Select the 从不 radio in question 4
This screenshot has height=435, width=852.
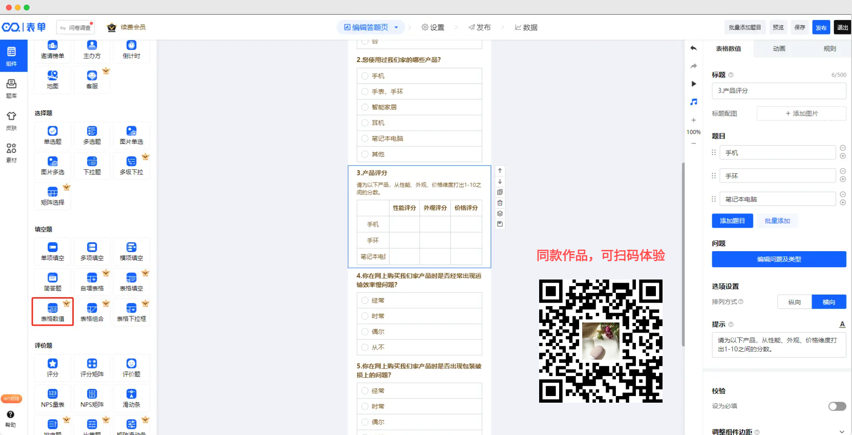tap(365, 347)
